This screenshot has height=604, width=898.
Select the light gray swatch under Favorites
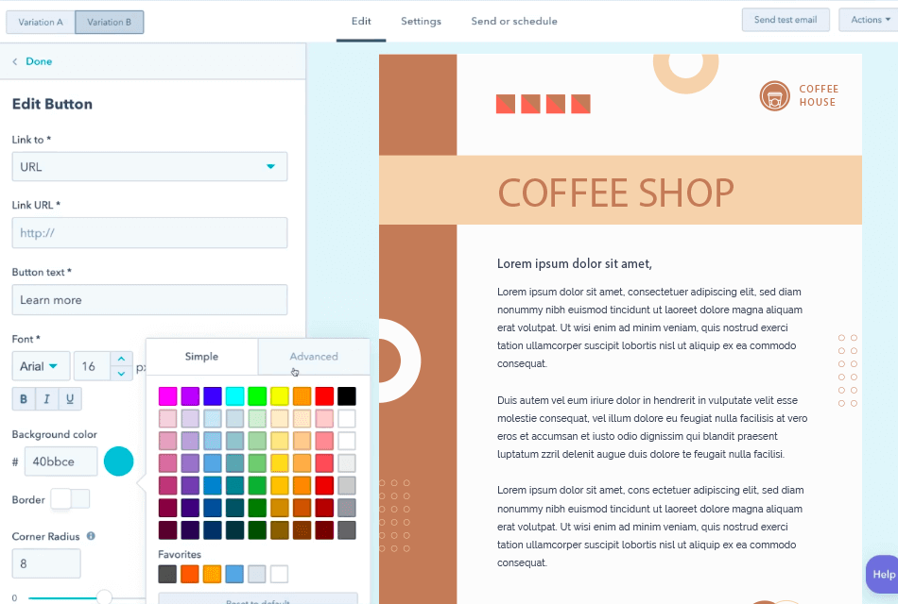coord(256,574)
